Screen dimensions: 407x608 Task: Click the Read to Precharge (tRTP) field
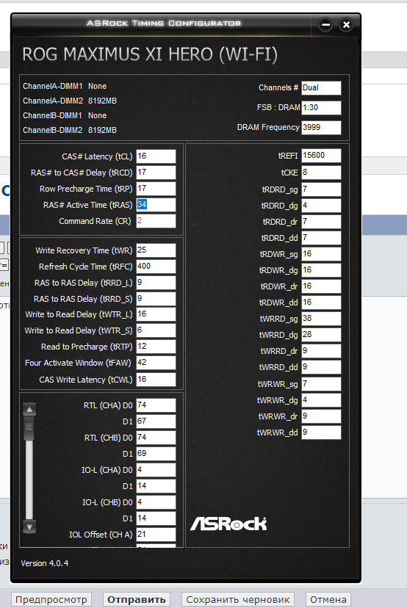(156, 347)
